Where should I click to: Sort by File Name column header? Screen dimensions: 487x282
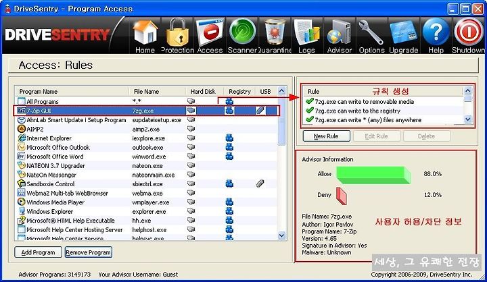[157, 92]
